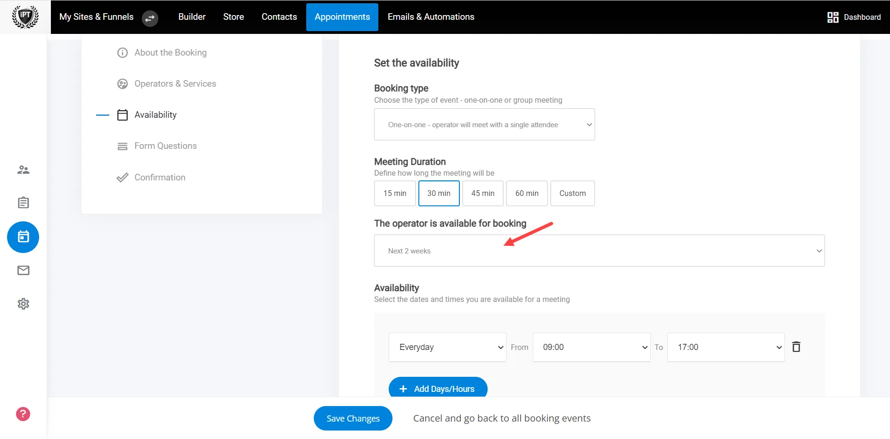Click the Form Questions lines icon
This screenshot has height=439, width=890.
122,146
